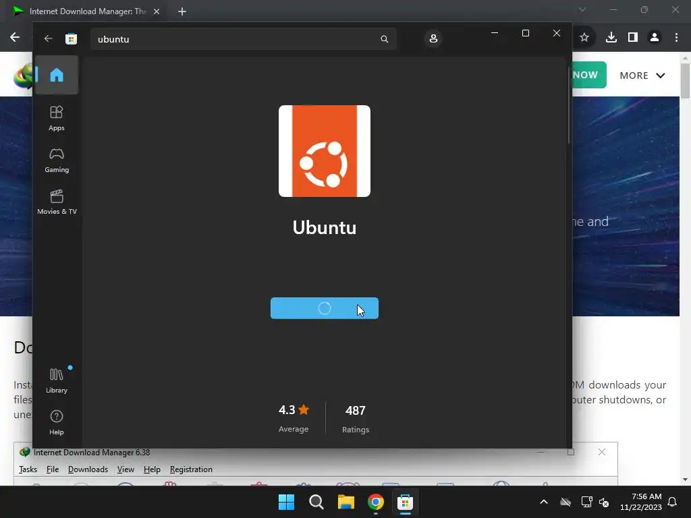Switch to Chrome from taskbar
The height and width of the screenshot is (518, 691).
pyautogui.click(x=375, y=502)
